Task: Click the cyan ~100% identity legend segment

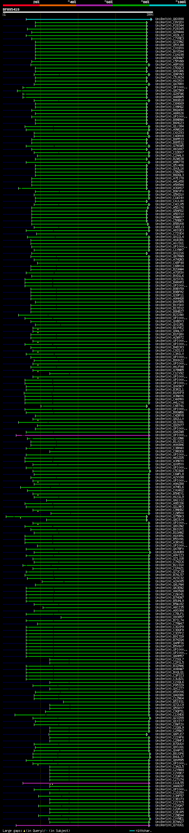Action: tap(168, 5)
